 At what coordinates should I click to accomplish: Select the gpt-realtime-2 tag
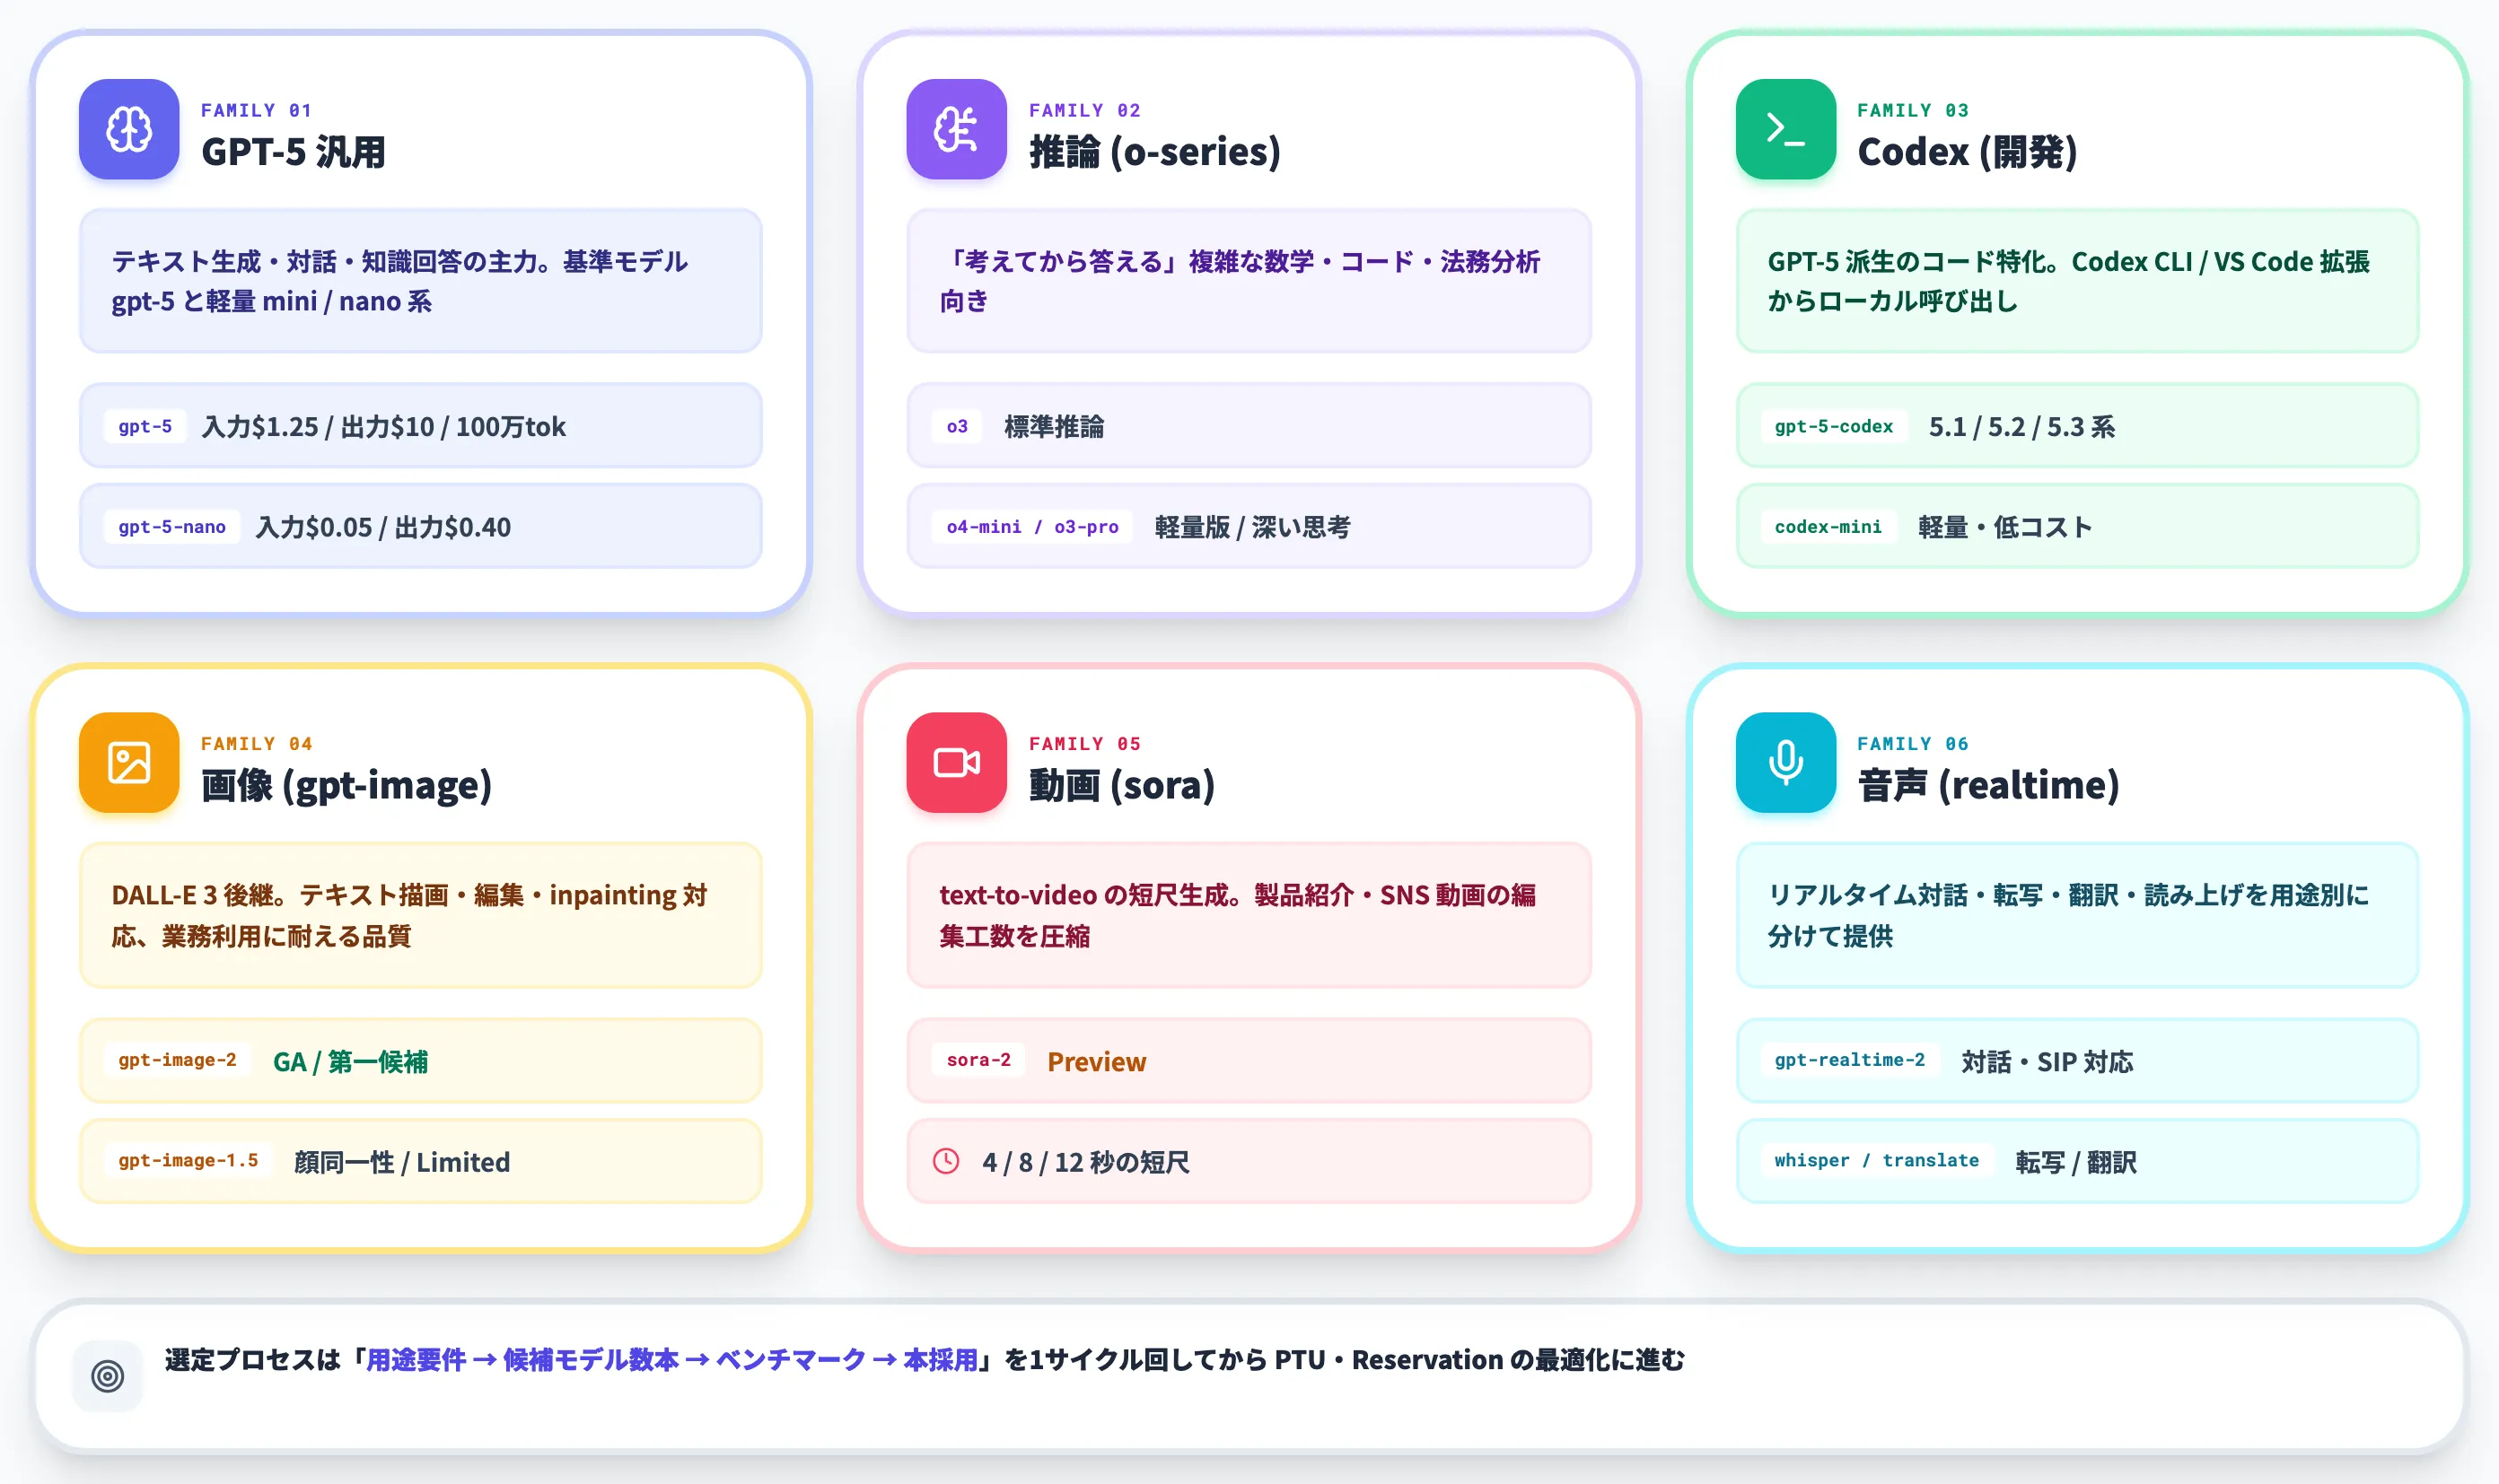[x=1850, y=1060]
